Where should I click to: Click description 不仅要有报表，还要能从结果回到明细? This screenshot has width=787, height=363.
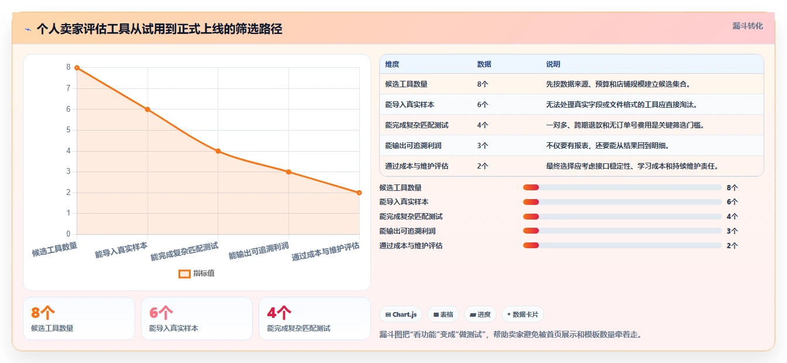pos(608,146)
